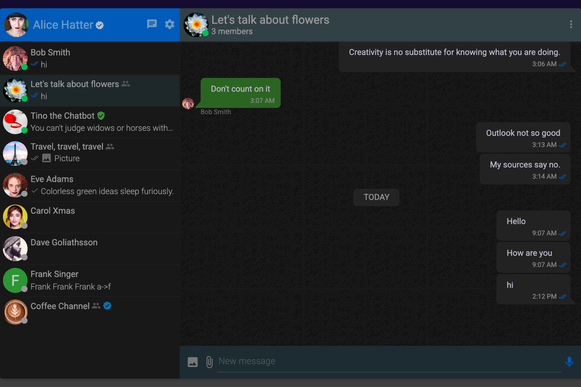This screenshot has height=387, width=581.
Task: Open Tino the Chatbot conversation
Action: 90,122
